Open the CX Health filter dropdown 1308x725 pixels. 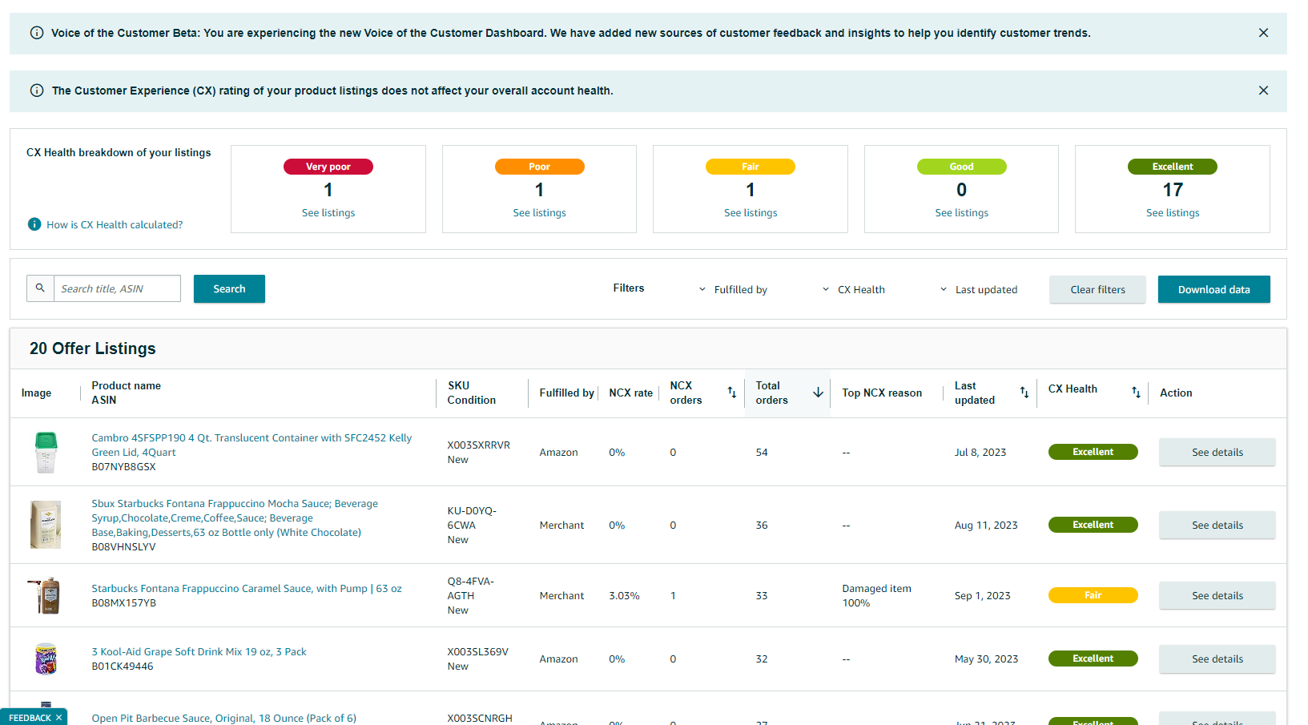pyautogui.click(x=854, y=289)
